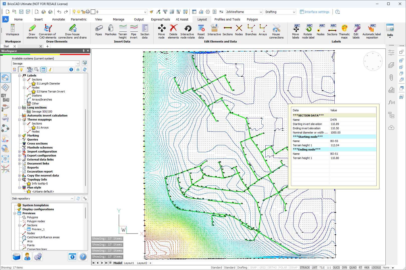The width and height of the screenshot is (406, 270).
Task: Select the Thematic maps tool
Action: click(344, 31)
